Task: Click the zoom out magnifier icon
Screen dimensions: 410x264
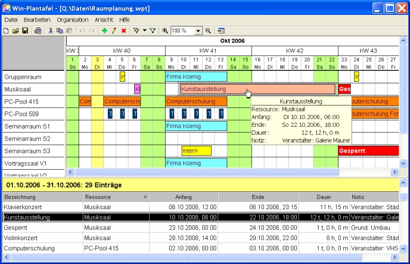Action: (x=208, y=30)
